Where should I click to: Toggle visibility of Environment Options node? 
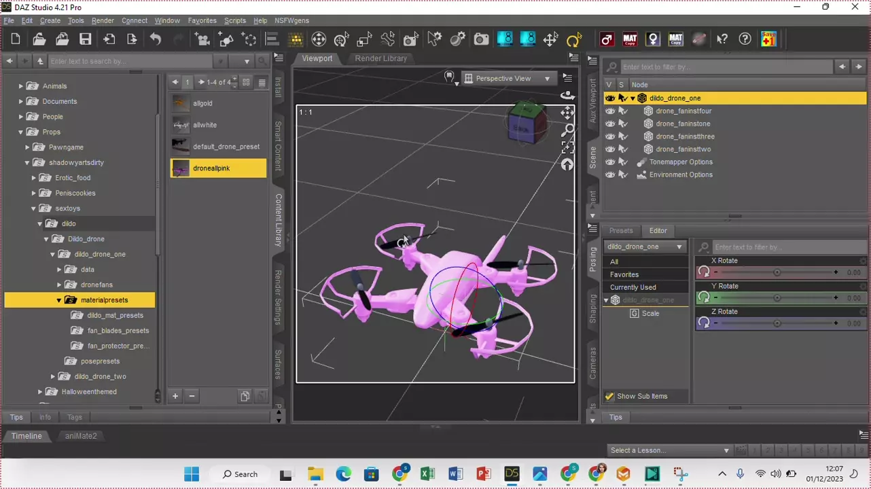click(610, 175)
